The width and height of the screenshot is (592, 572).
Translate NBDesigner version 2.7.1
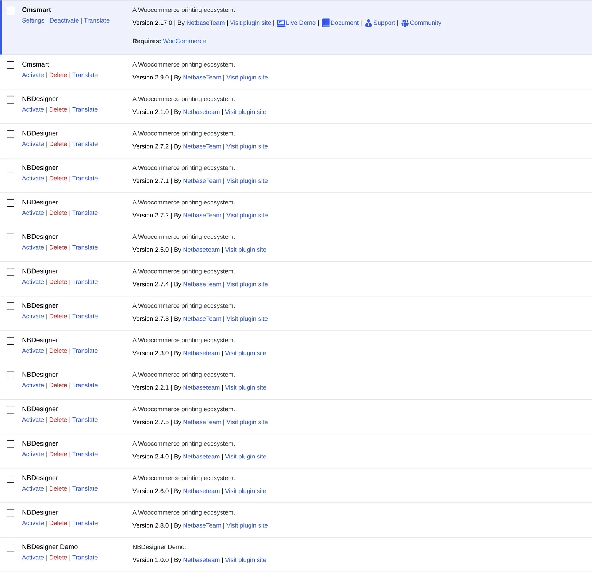(85, 178)
